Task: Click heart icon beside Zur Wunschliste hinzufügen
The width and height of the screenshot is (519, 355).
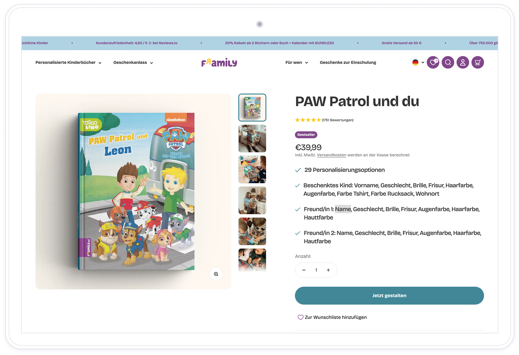Action: point(300,317)
